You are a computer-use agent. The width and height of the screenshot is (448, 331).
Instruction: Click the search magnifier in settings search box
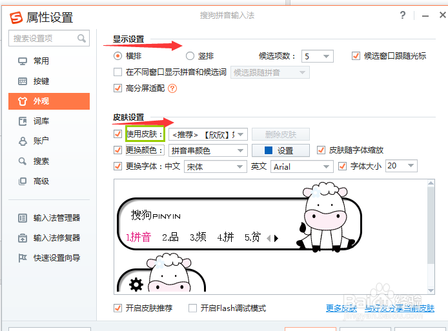point(81,38)
